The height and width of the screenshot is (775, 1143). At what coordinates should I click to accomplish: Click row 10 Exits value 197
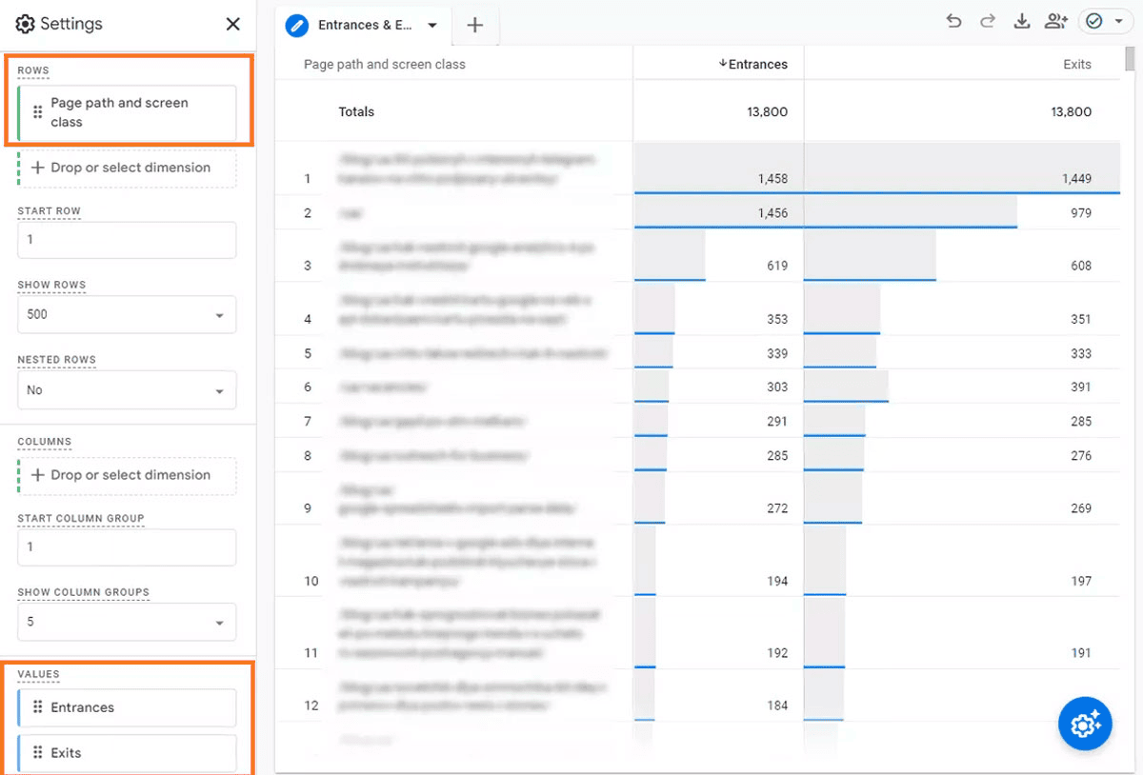1081,581
